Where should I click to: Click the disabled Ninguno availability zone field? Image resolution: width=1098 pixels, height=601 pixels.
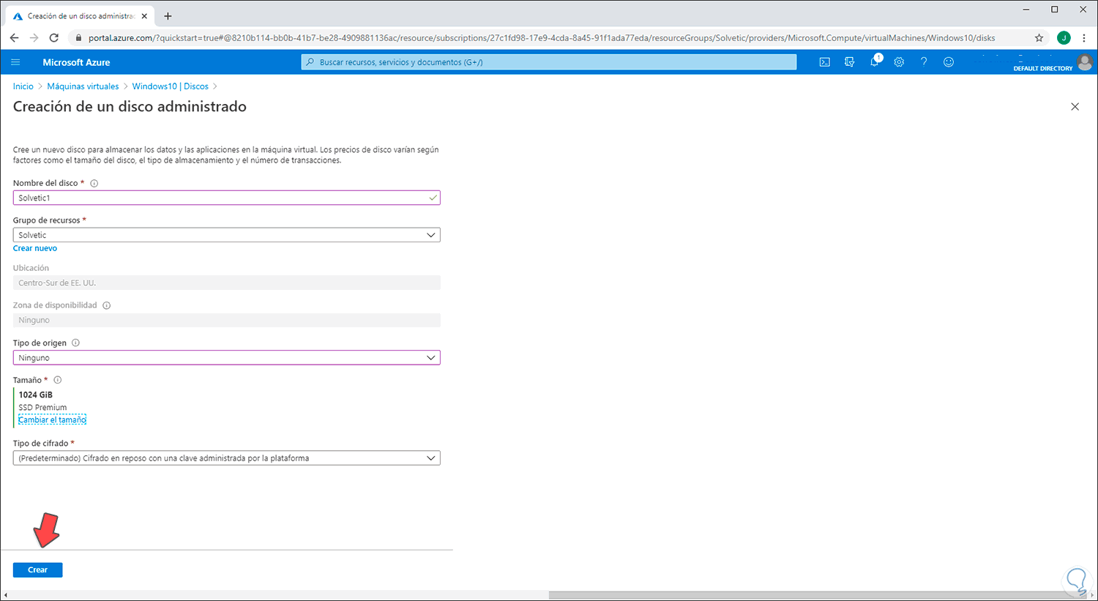click(x=227, y=320)
